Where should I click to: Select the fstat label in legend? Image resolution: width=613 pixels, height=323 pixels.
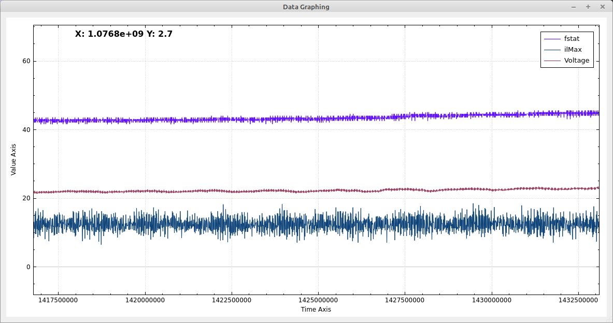point(572,39)
